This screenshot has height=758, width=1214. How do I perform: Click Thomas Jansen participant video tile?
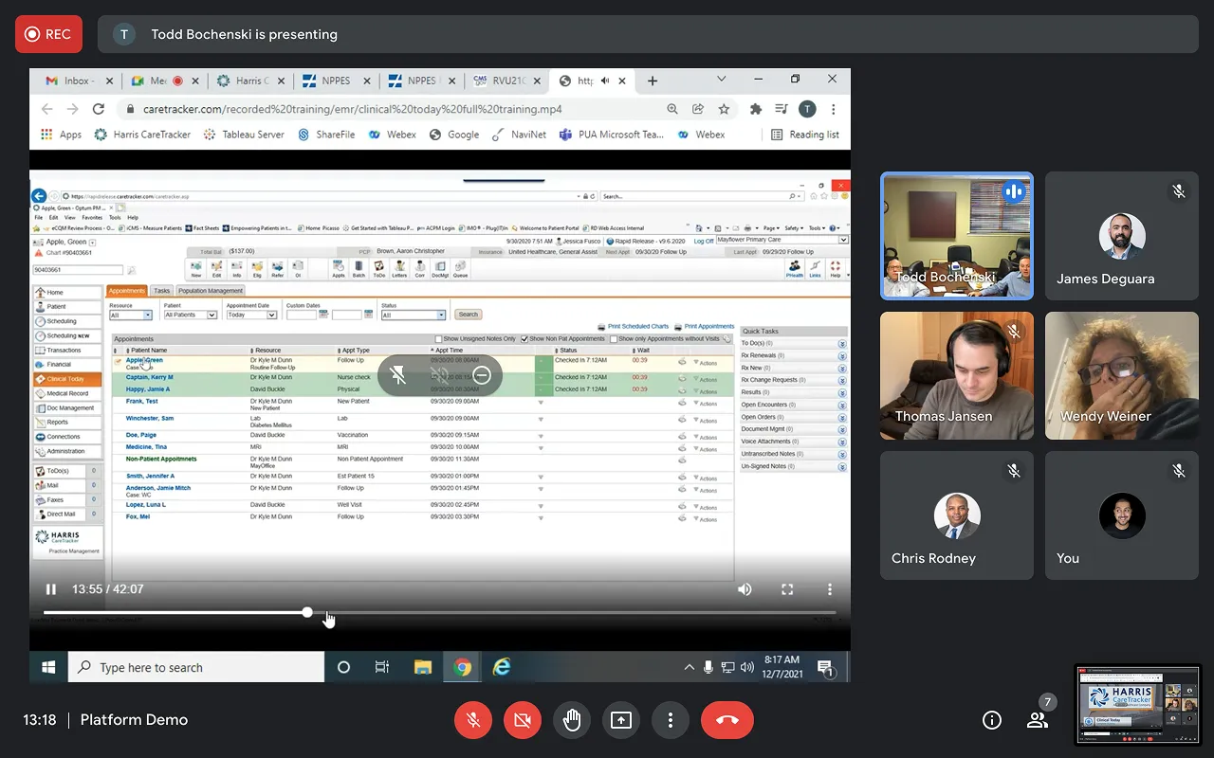coord(957,376)
